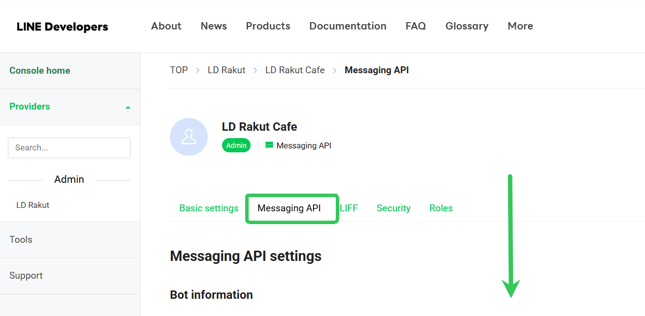Open the Documentation menu item
Screen dimensions: 645x316
(x=348, y=26)
